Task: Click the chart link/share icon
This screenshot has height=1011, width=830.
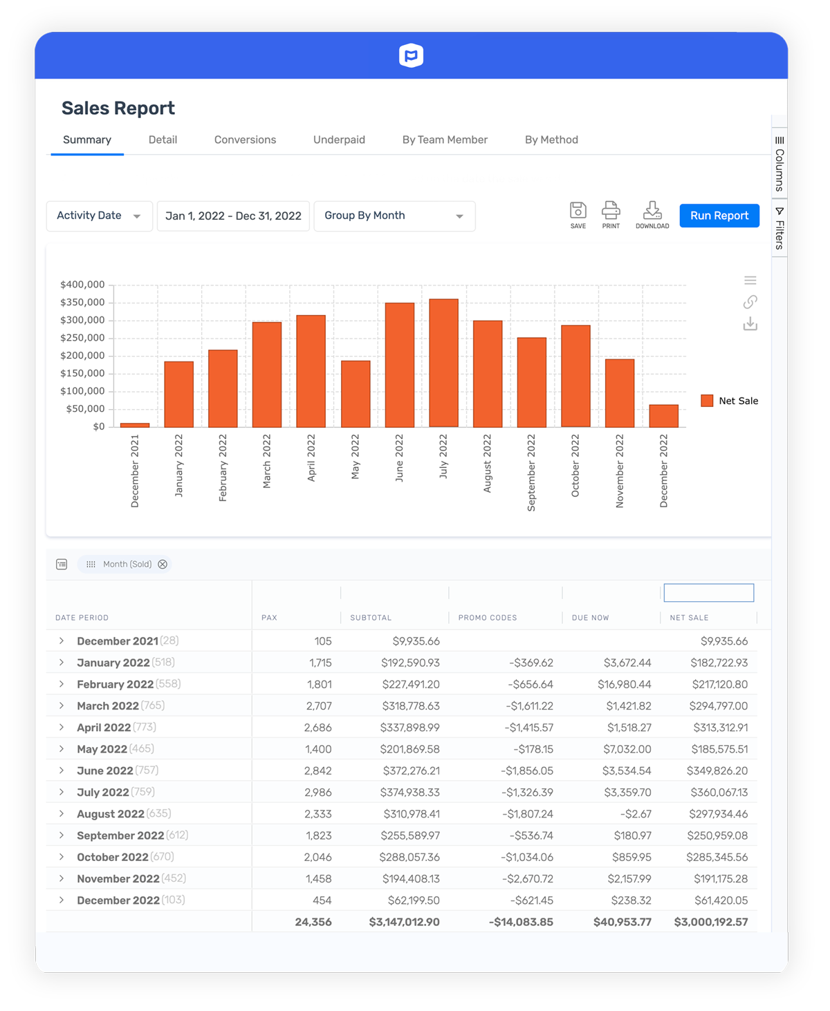Action: pyautogui.click(x=750, y=302)
